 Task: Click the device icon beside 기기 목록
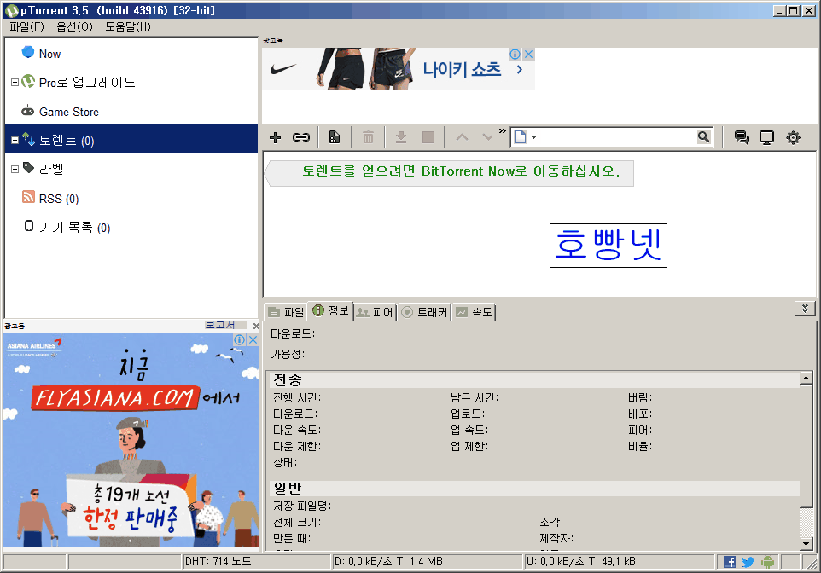29,226
